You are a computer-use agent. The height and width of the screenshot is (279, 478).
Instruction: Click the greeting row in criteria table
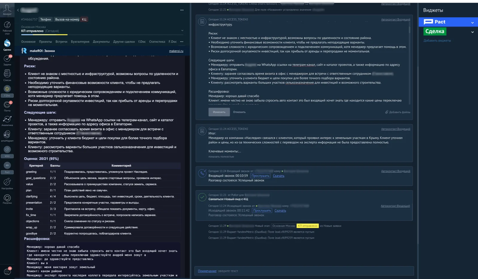click(x=102, y=172)
